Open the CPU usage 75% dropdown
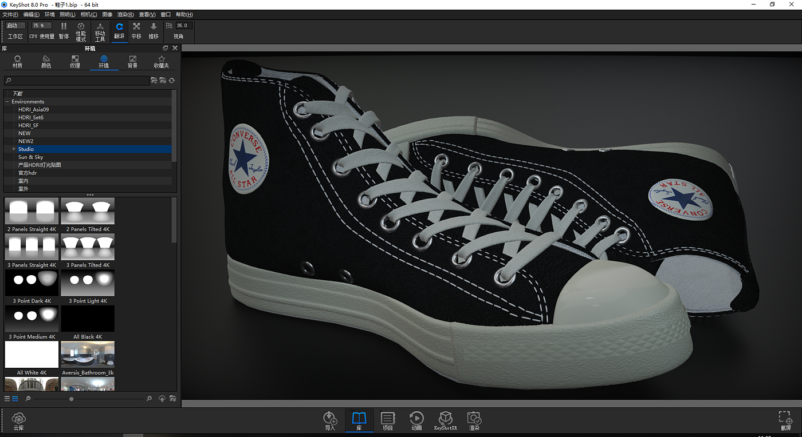Viewport: 802px width, 437px height. [42, 26]
